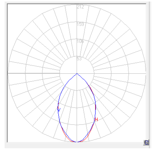Click the red tick mark beside V label
159x156 pixels.
tap(58, 108)
